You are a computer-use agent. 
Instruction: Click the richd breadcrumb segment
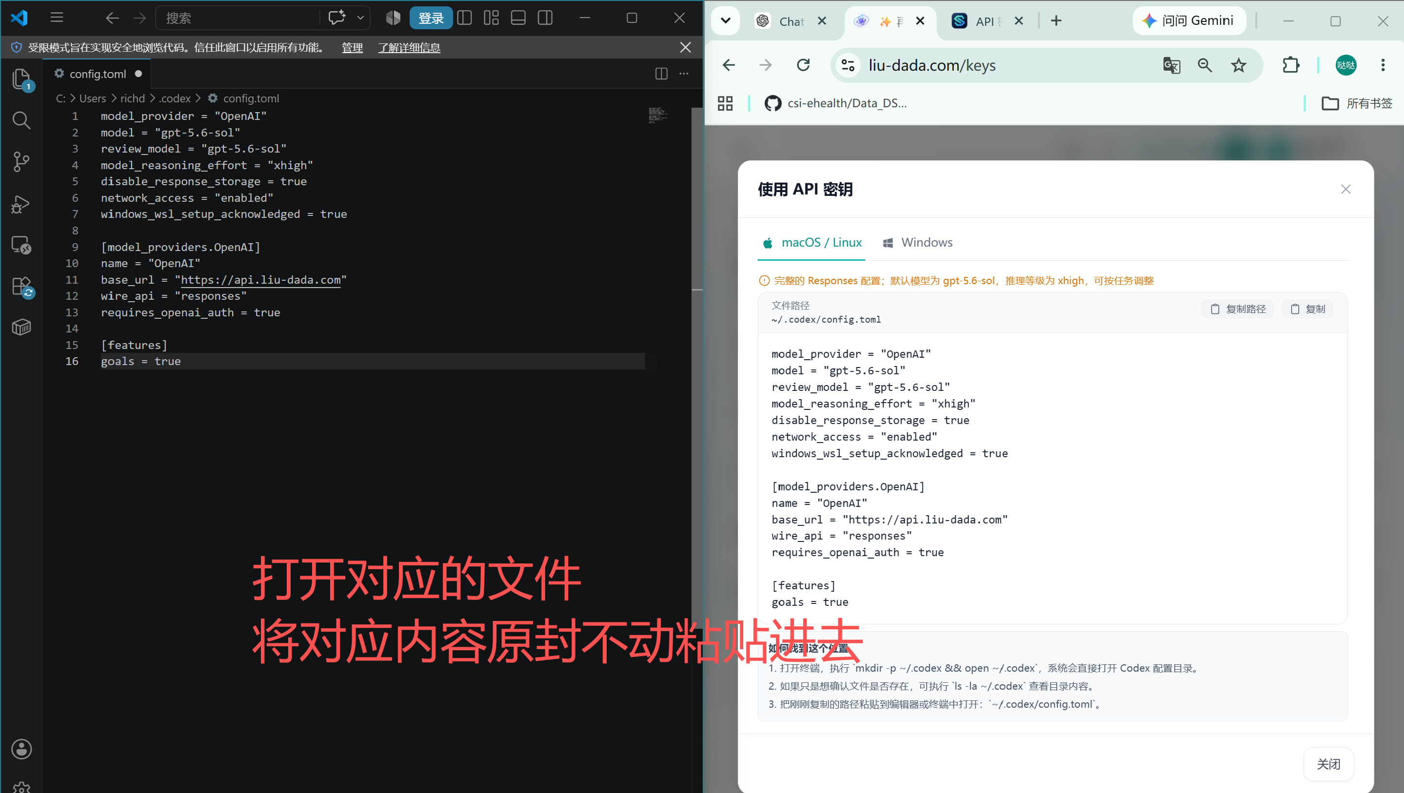[x=133, y=98]
